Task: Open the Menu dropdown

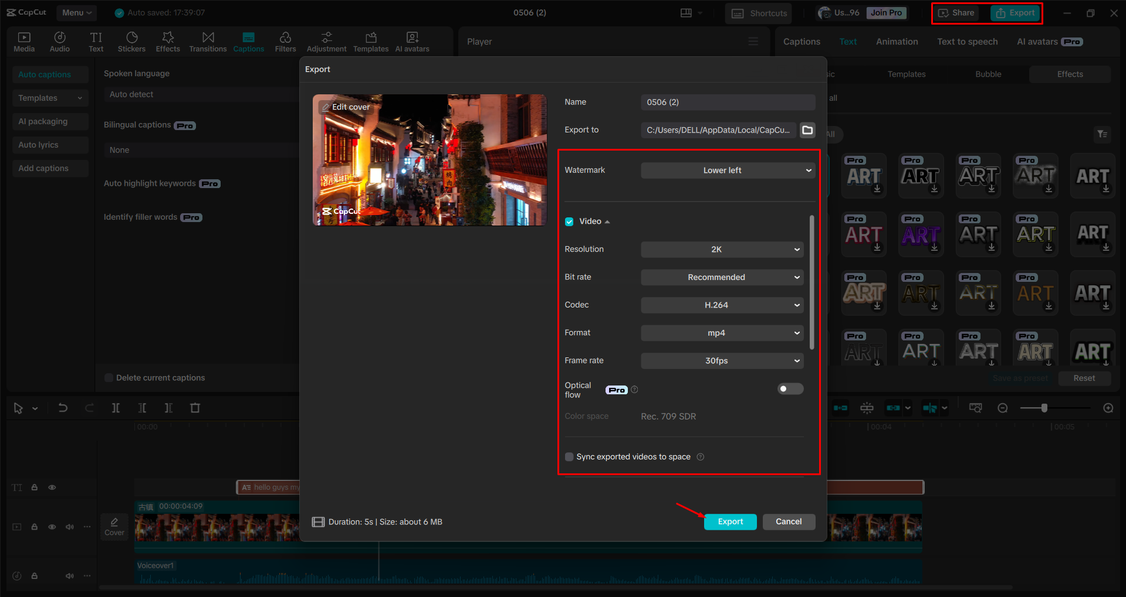Action: point(77,13)
